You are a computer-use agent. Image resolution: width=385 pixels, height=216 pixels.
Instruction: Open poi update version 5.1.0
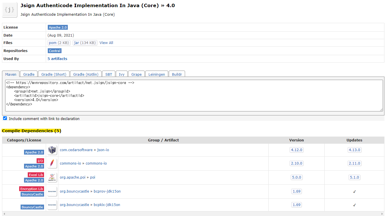(x=354, y=177)
